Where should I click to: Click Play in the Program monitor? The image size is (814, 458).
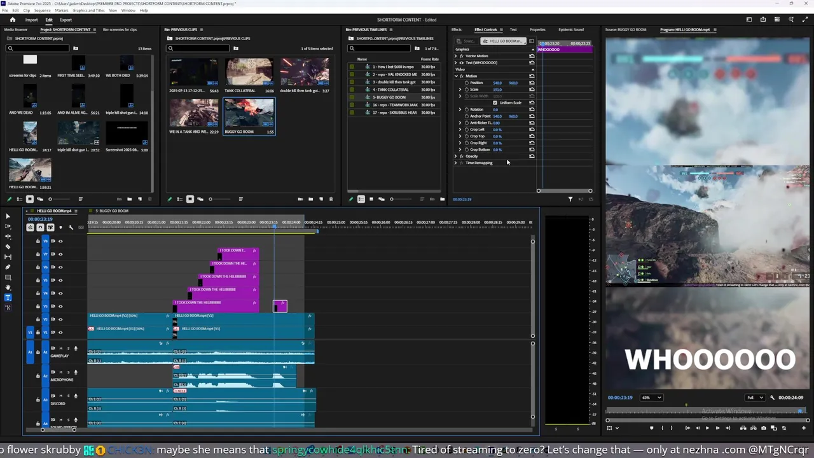(707, 428)
